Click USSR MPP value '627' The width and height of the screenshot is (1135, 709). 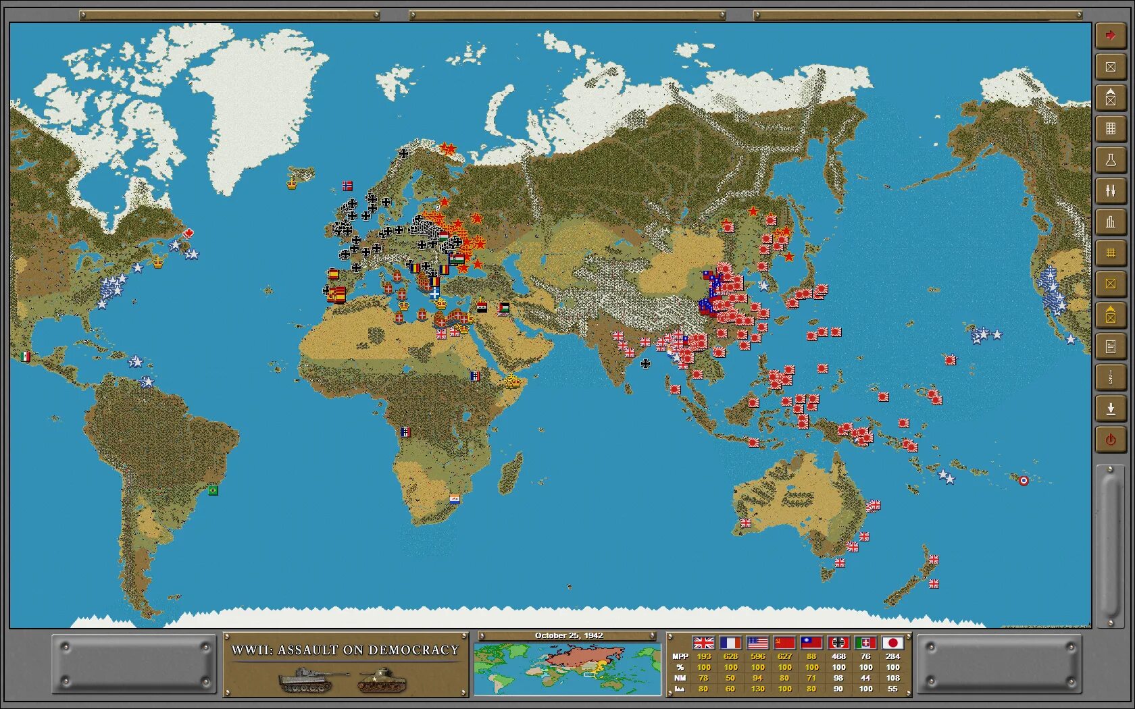pyautogui.click(x=784, y=656)
